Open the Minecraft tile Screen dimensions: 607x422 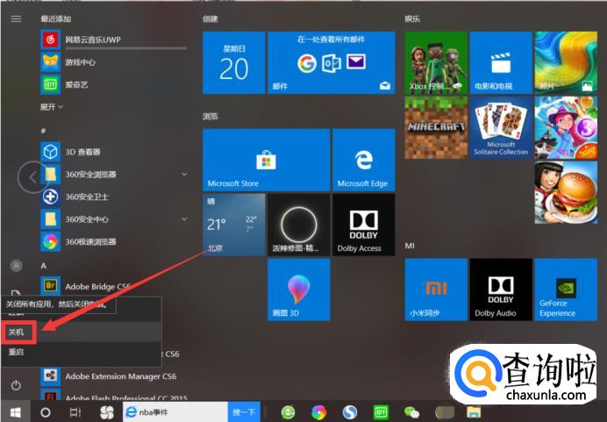pos(436,128)
